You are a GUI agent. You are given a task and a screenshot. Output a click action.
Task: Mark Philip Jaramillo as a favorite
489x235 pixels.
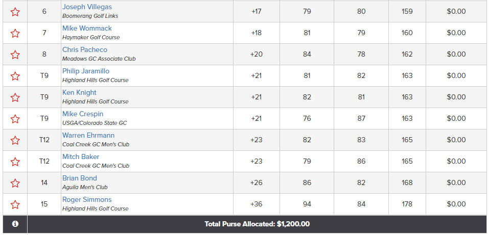click(x=15, y=76)
